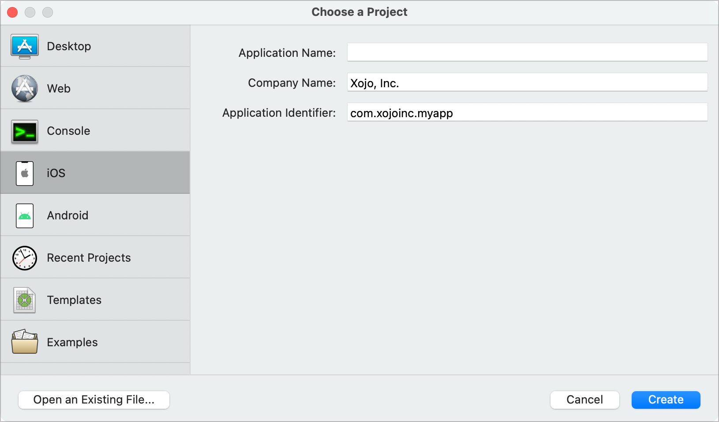Click the Examples folder box icon
This screenshot has width=719, height=422.
(x=25, y=342)
